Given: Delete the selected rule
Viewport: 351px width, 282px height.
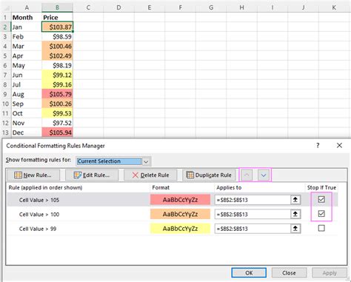Looking at the screenshot, I should click(x=150, y=175).
